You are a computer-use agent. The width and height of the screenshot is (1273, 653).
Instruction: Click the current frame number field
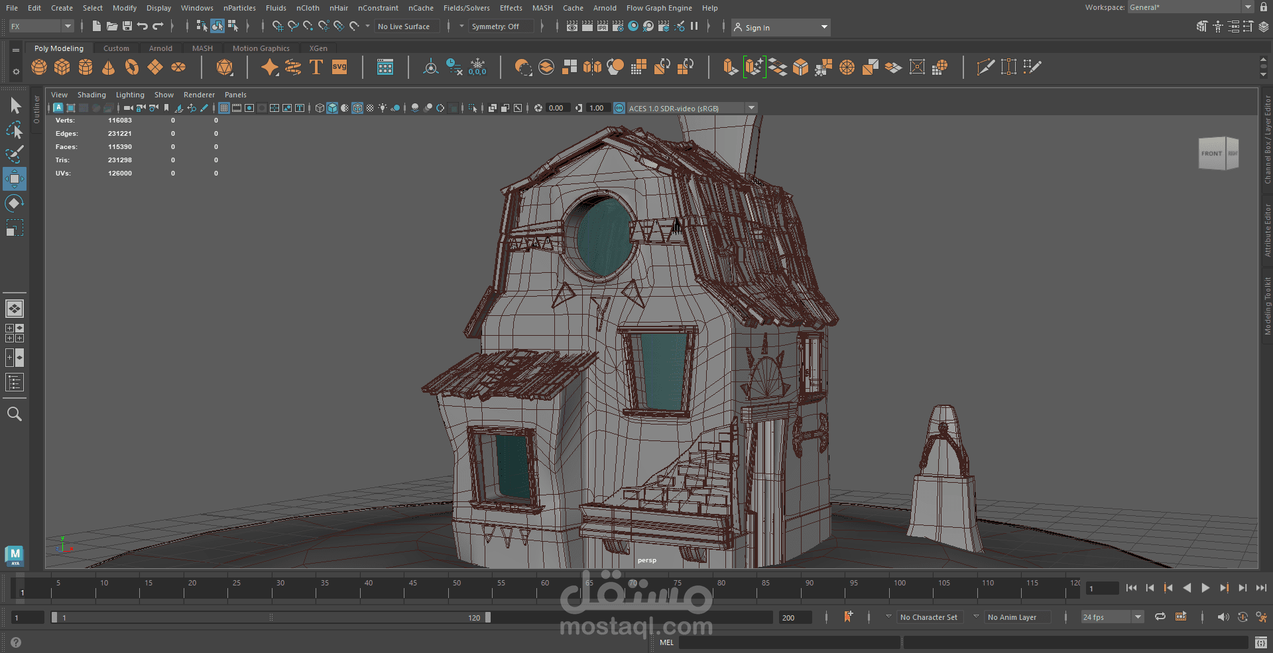pyautogui.click(x=1102, y=588)
